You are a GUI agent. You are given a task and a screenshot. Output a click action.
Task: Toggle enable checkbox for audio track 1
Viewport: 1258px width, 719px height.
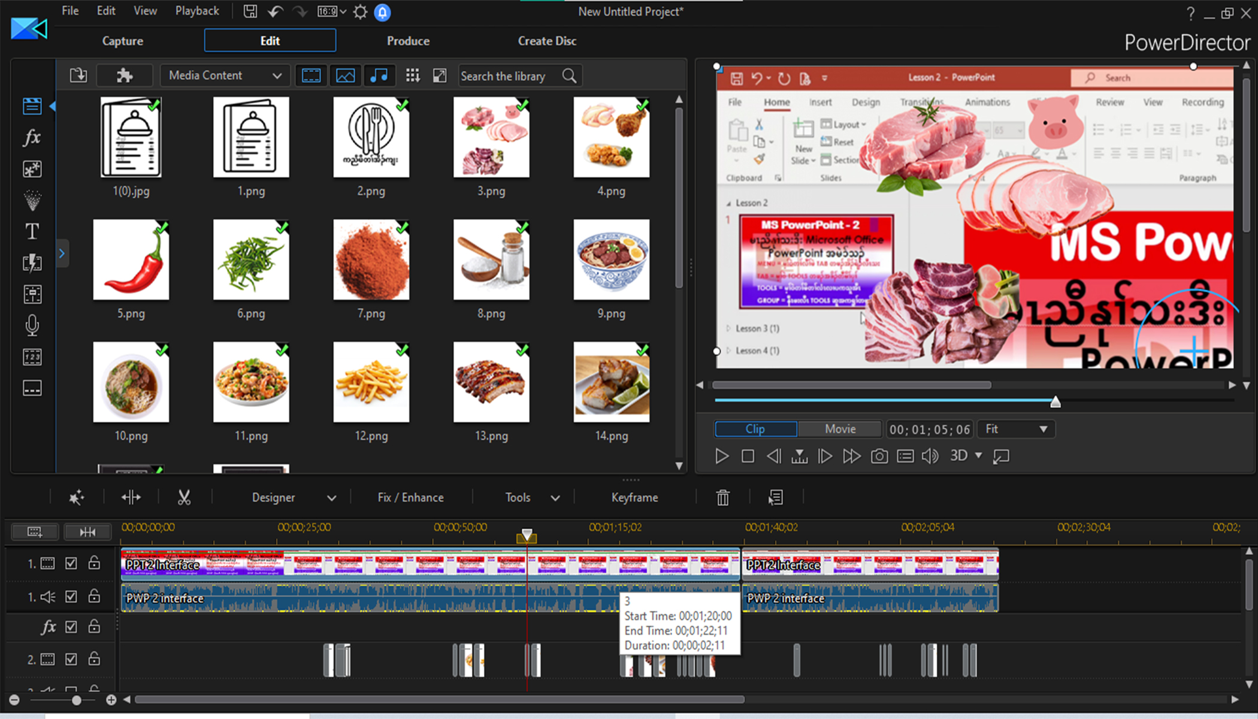click(71, 596)
